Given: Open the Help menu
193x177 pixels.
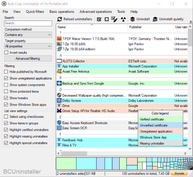Looking at the screenshot, I should tap(134, 12).
